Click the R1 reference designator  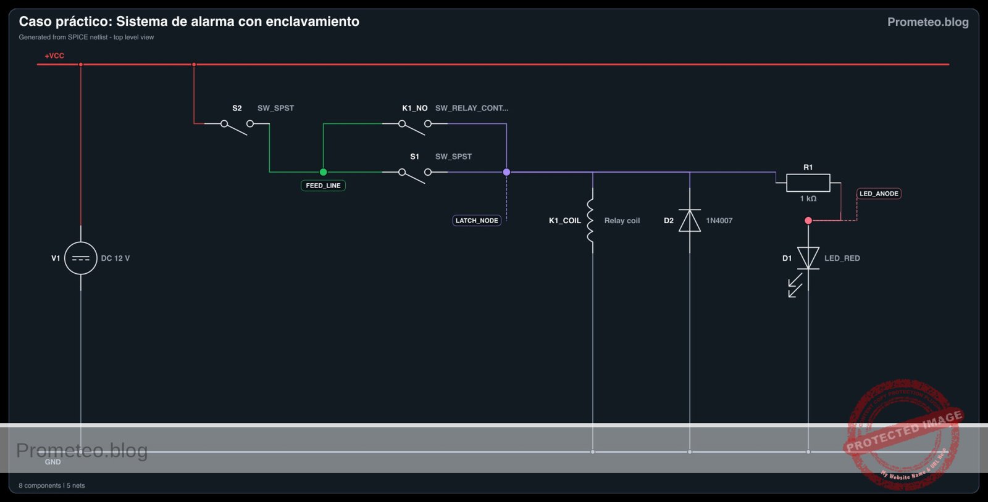(x=808, y=167)
